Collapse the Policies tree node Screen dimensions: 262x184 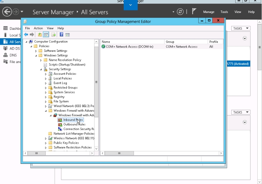click(x=31, y=46)
